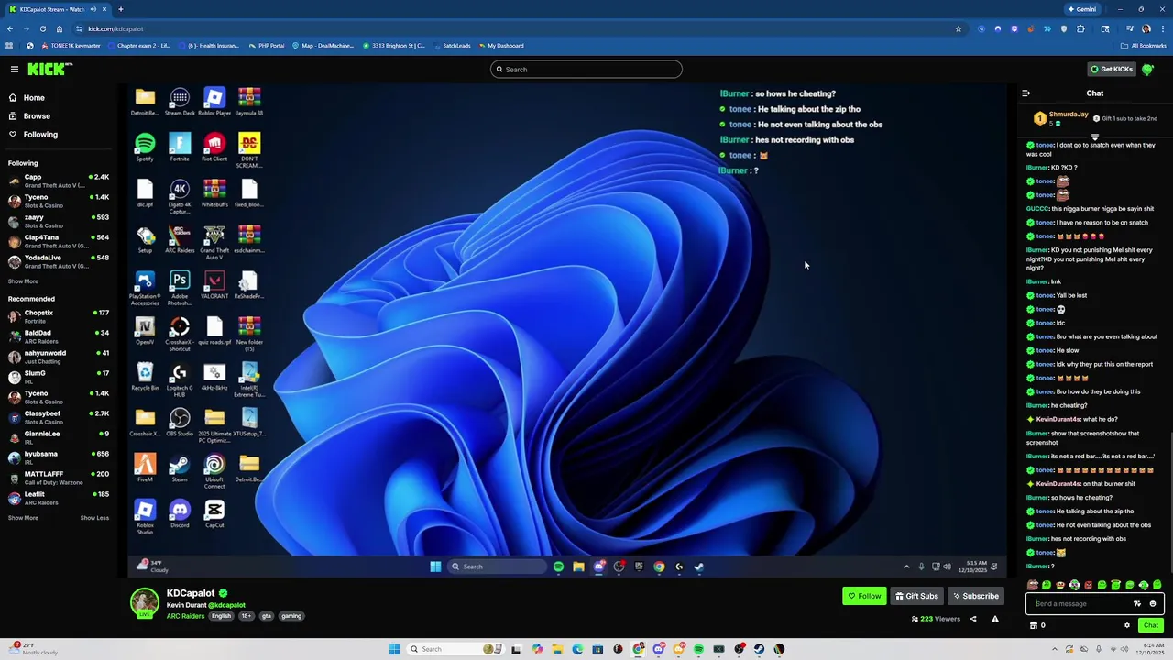Viewport: 1173px width, 660px height.
Task: Collapse Recommended list with Show Less
Action: [94, 518]
